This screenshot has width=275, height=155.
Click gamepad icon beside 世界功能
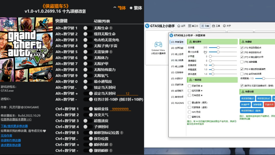tap(173, 48)
